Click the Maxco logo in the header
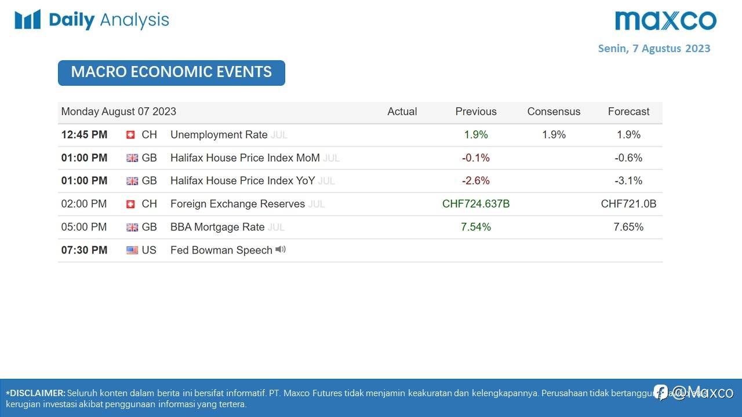The image size is (742, 417). (665, 21)
